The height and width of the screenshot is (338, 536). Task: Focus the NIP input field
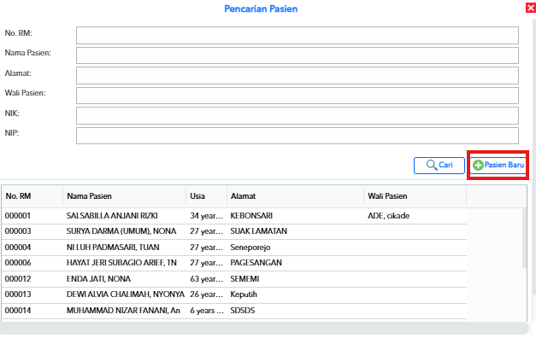point(297,136)
